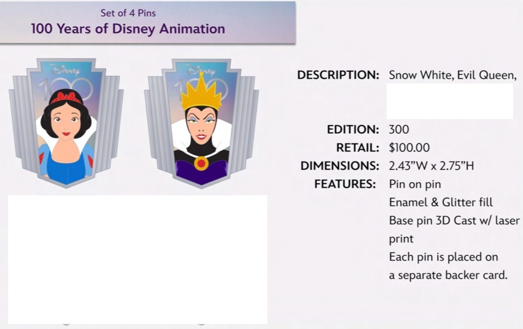Viewport: 523px width, 329px height.
Task: Click the 2.43"W x 2.75"H dimensions value
Action: click(431, 166)
